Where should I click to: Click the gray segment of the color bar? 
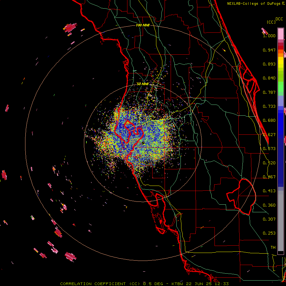281,221
